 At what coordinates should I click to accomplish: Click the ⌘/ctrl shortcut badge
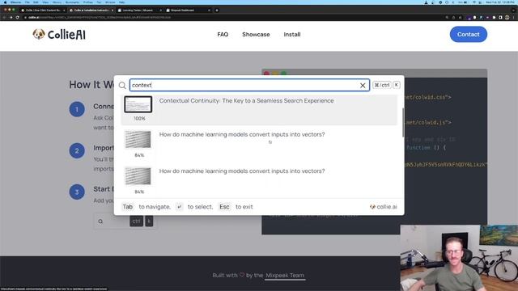[x=381, y=85]
